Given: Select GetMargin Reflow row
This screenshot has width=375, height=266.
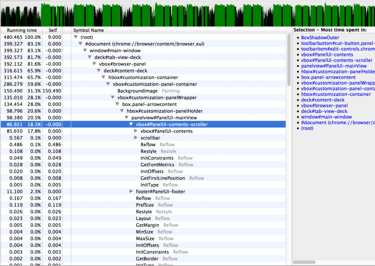Looking at the screenshot, I should (x=143, y=225).
